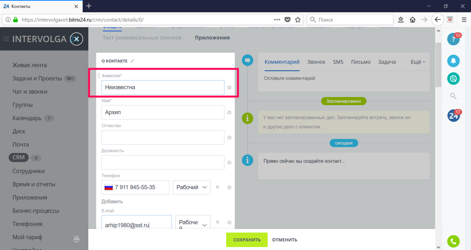This screenshot has height=250, width=471.
Task: Open gear settings for Фамилия field
Action: pyautogui.click(x=229, y=87)
